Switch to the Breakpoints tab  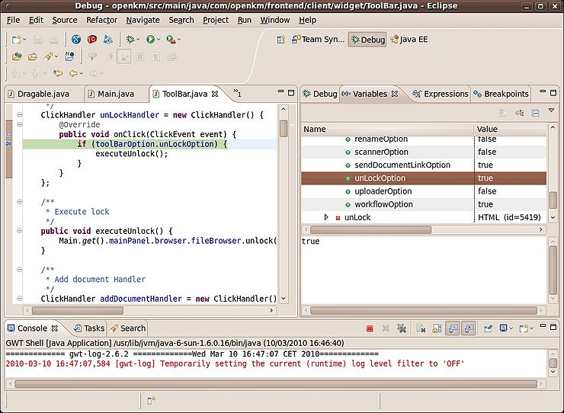tap(501, 94)
